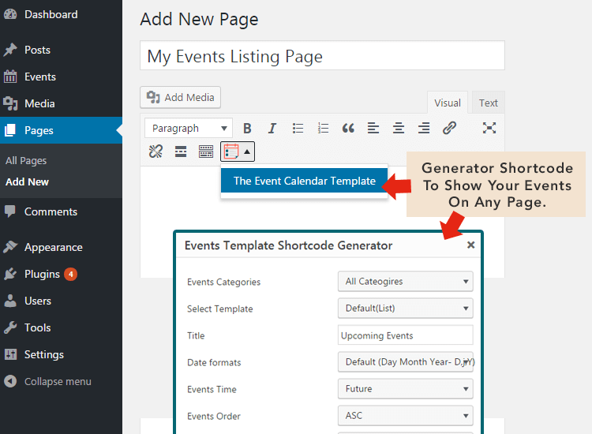The height and width of the screenshot is (434, 592).
Task: Click the page title input field
Action: [x=322, y=56]
